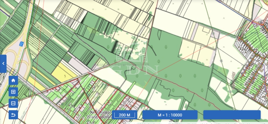This screenshot has width=268, height=124.
Task: Expand the left side panel chevron
Action: [3, 64]
